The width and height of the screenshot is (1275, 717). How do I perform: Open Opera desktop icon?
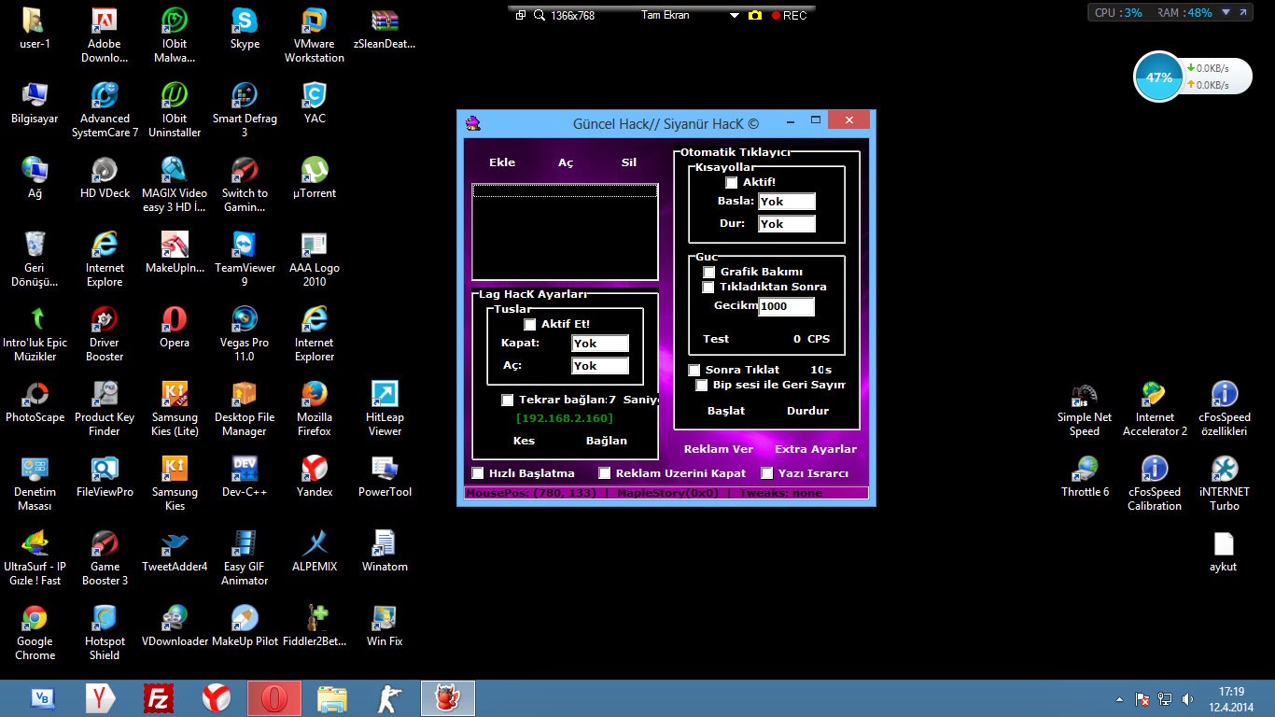pyautogui.click(x=175, y=327)
